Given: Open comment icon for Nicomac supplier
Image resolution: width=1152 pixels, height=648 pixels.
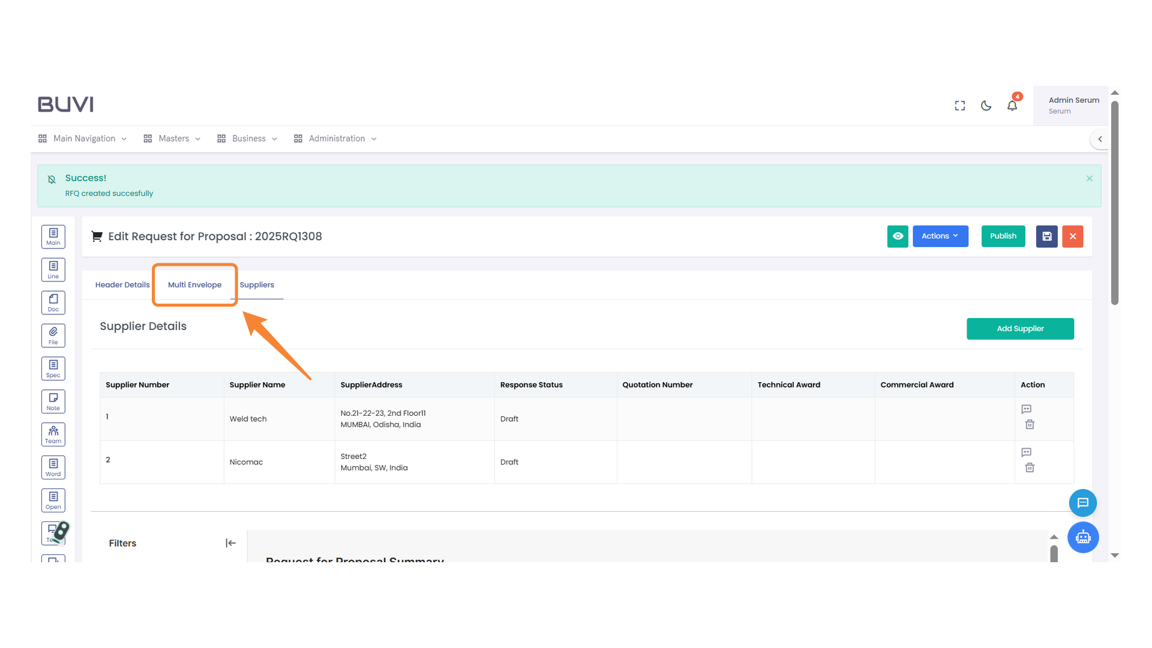Looking at the screenshot, I should click(x=1026, y=452).
